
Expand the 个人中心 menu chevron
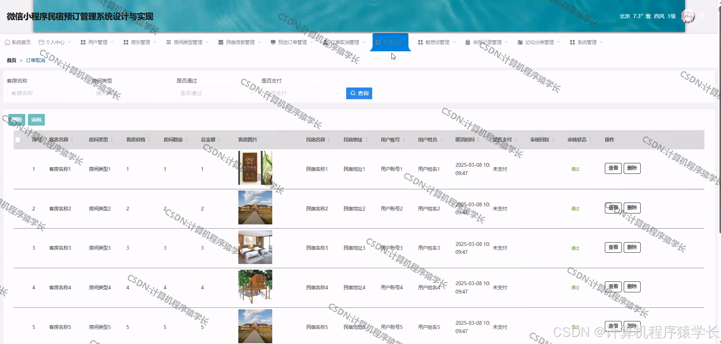pyautogui.click(x=69, y=42)
